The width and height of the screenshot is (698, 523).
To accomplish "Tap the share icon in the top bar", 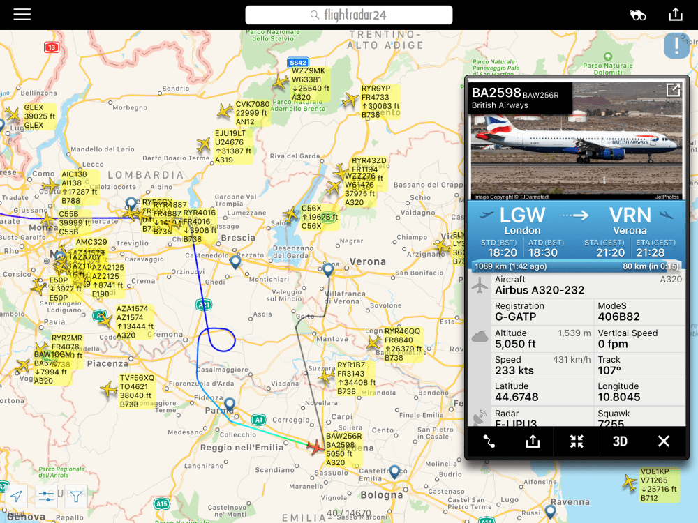I will [675, 14].
